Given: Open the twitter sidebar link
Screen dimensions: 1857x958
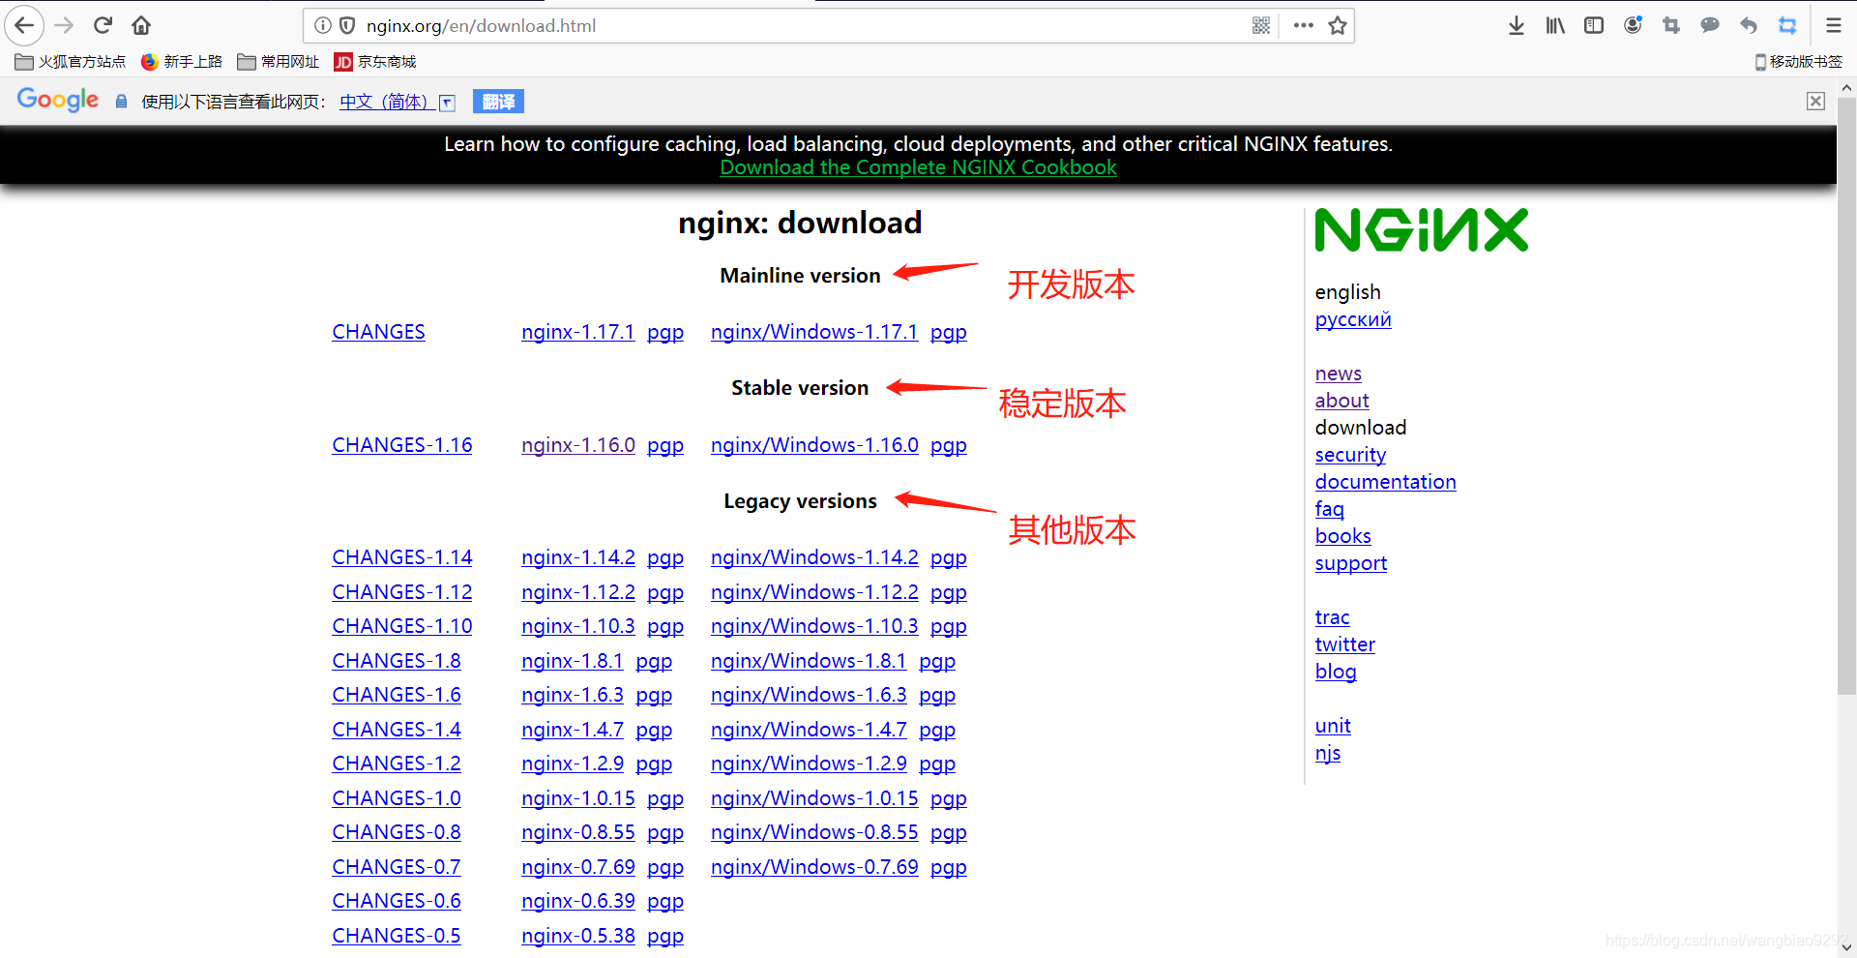Looking at the screenshot, I should [1344, 644].
